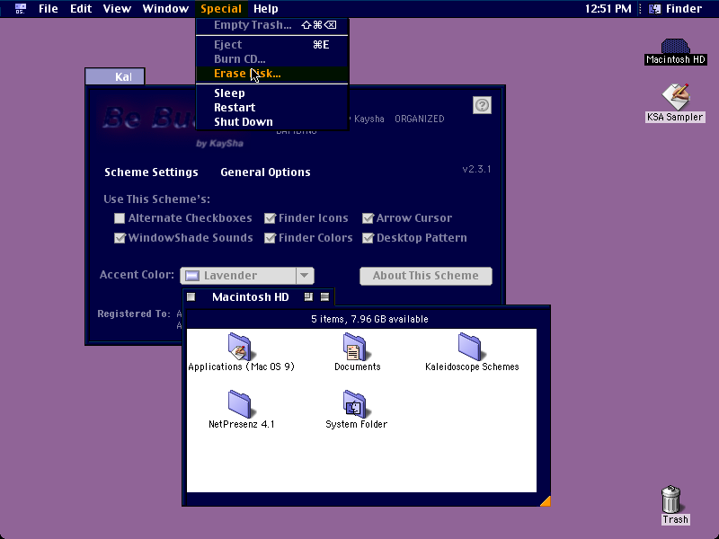Close the Special menu

(221, 9)
